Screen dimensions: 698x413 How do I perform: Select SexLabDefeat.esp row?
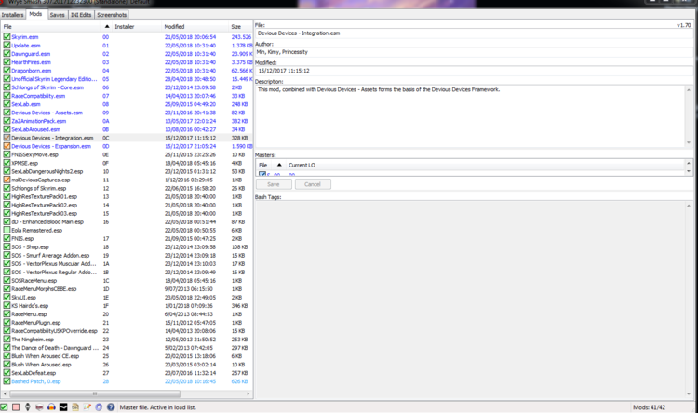point(127,373)
